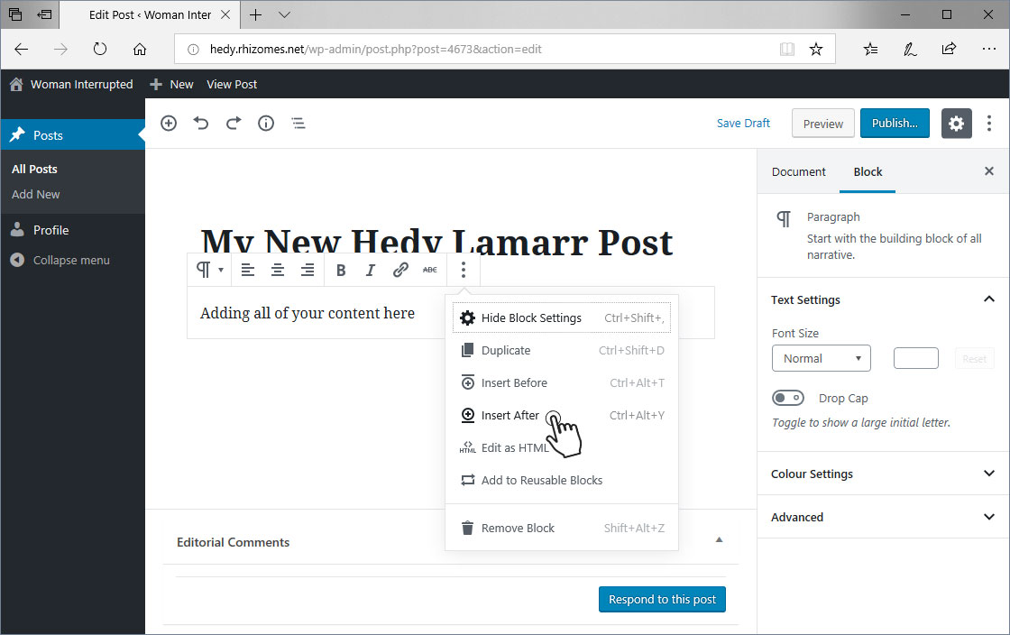Select Remove Block

[562, 528]
